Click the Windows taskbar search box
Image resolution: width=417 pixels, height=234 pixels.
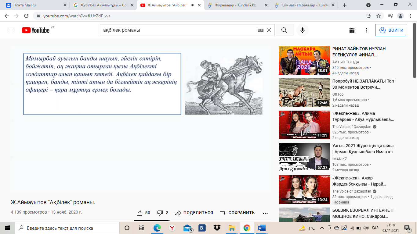click(x=67, y=228)
